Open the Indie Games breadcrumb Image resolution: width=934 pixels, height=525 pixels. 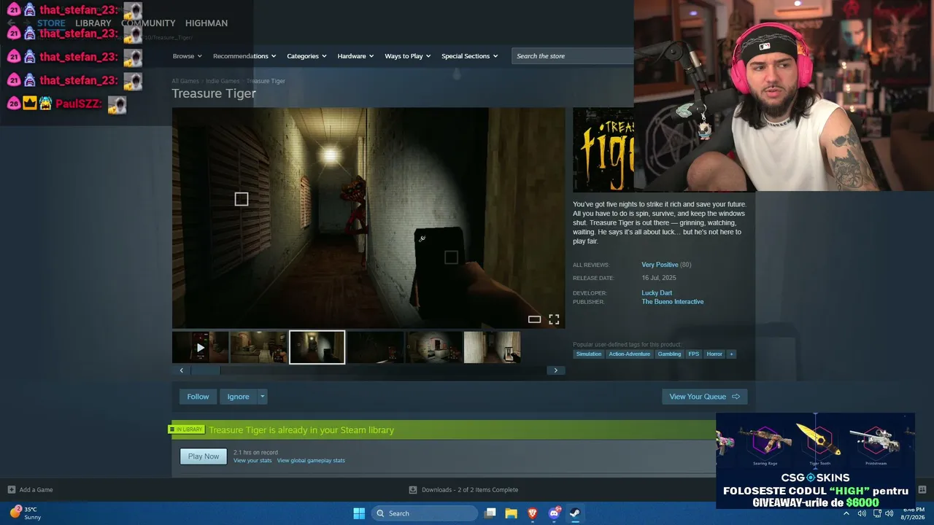223,81
